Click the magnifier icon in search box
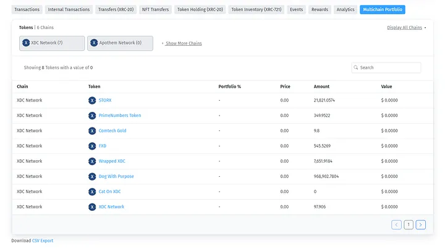Screen dimensions: 445x251 coord(356,68)
